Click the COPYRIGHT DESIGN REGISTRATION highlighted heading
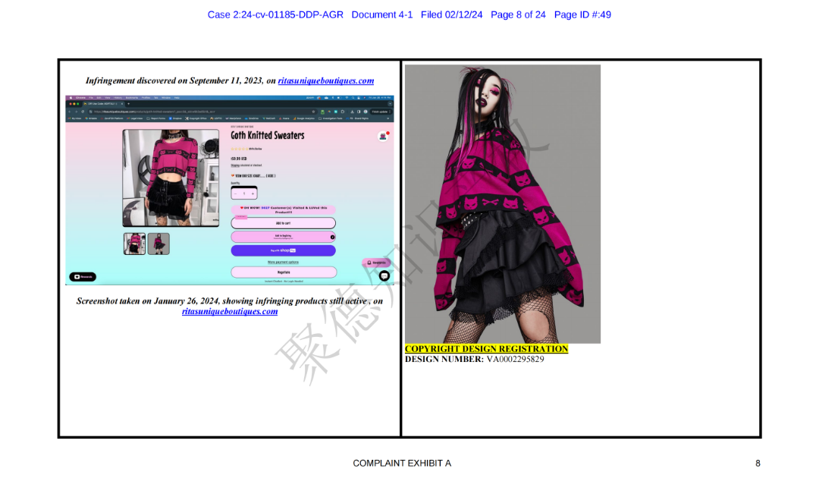The height and width of the screenshot is (497, 819). (486, 348)
